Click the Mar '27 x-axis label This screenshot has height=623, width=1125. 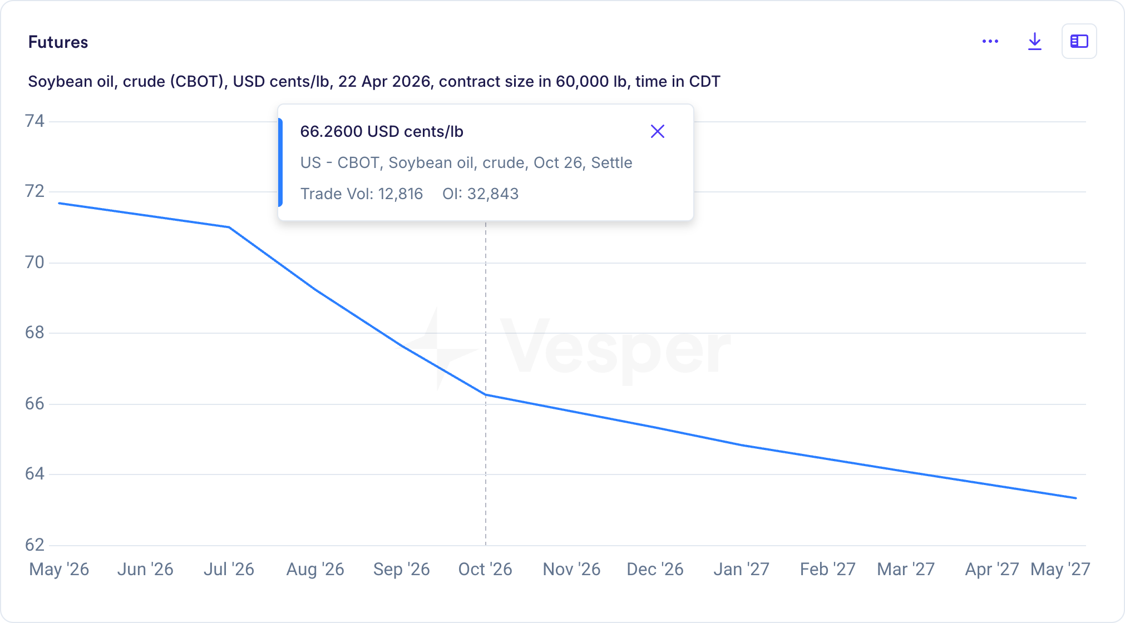point(906,570)
